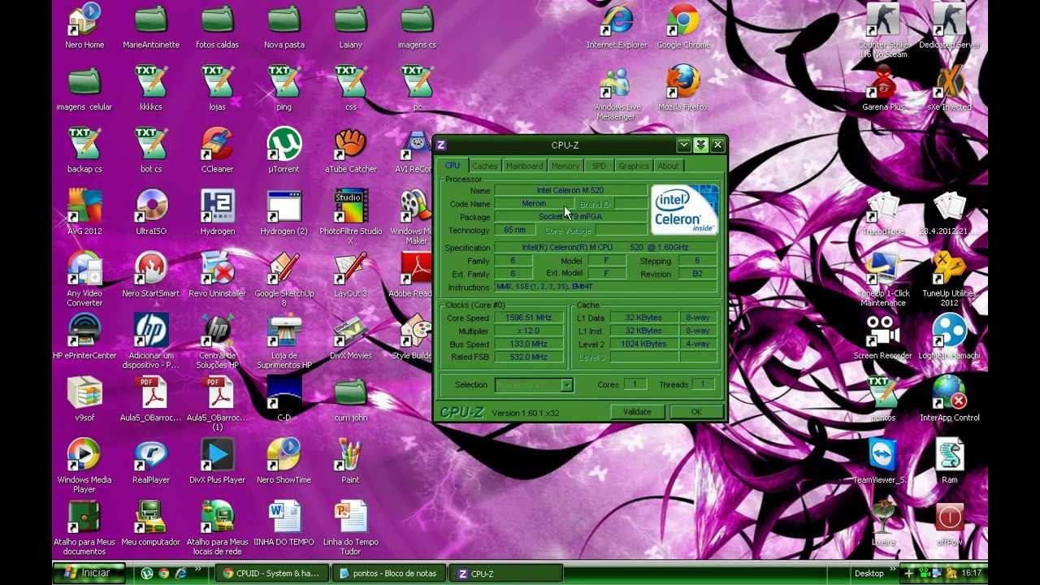Launch CCleaner from the desktop
The image size is (1040, 585).
point(218,151)
